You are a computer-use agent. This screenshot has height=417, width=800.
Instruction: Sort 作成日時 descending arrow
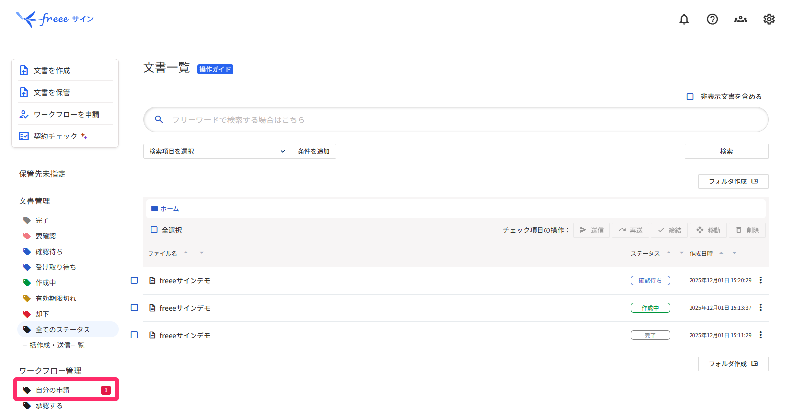coord(734,253)
